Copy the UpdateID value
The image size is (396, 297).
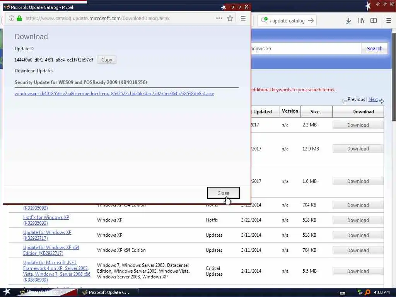pyautogui.click(x=107, y=60)
